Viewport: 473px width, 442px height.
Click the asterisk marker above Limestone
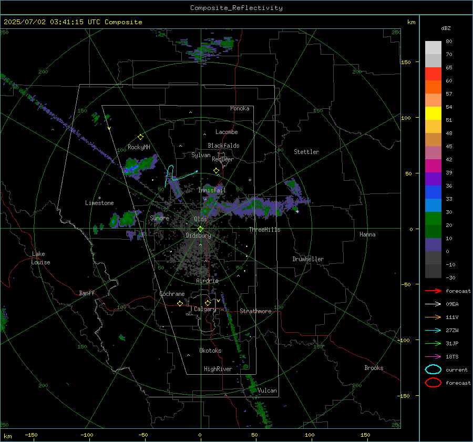(x=99, y=198)
